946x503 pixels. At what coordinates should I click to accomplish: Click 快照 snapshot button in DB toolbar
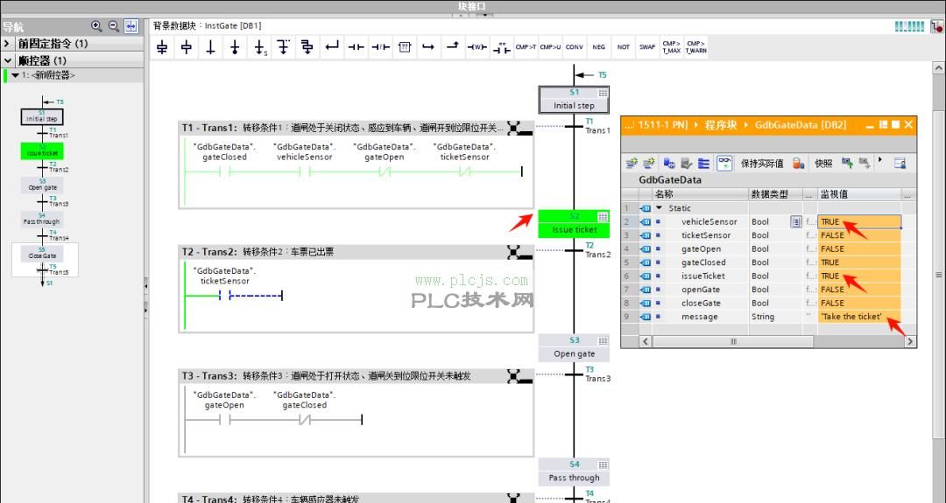pos(823,164)
